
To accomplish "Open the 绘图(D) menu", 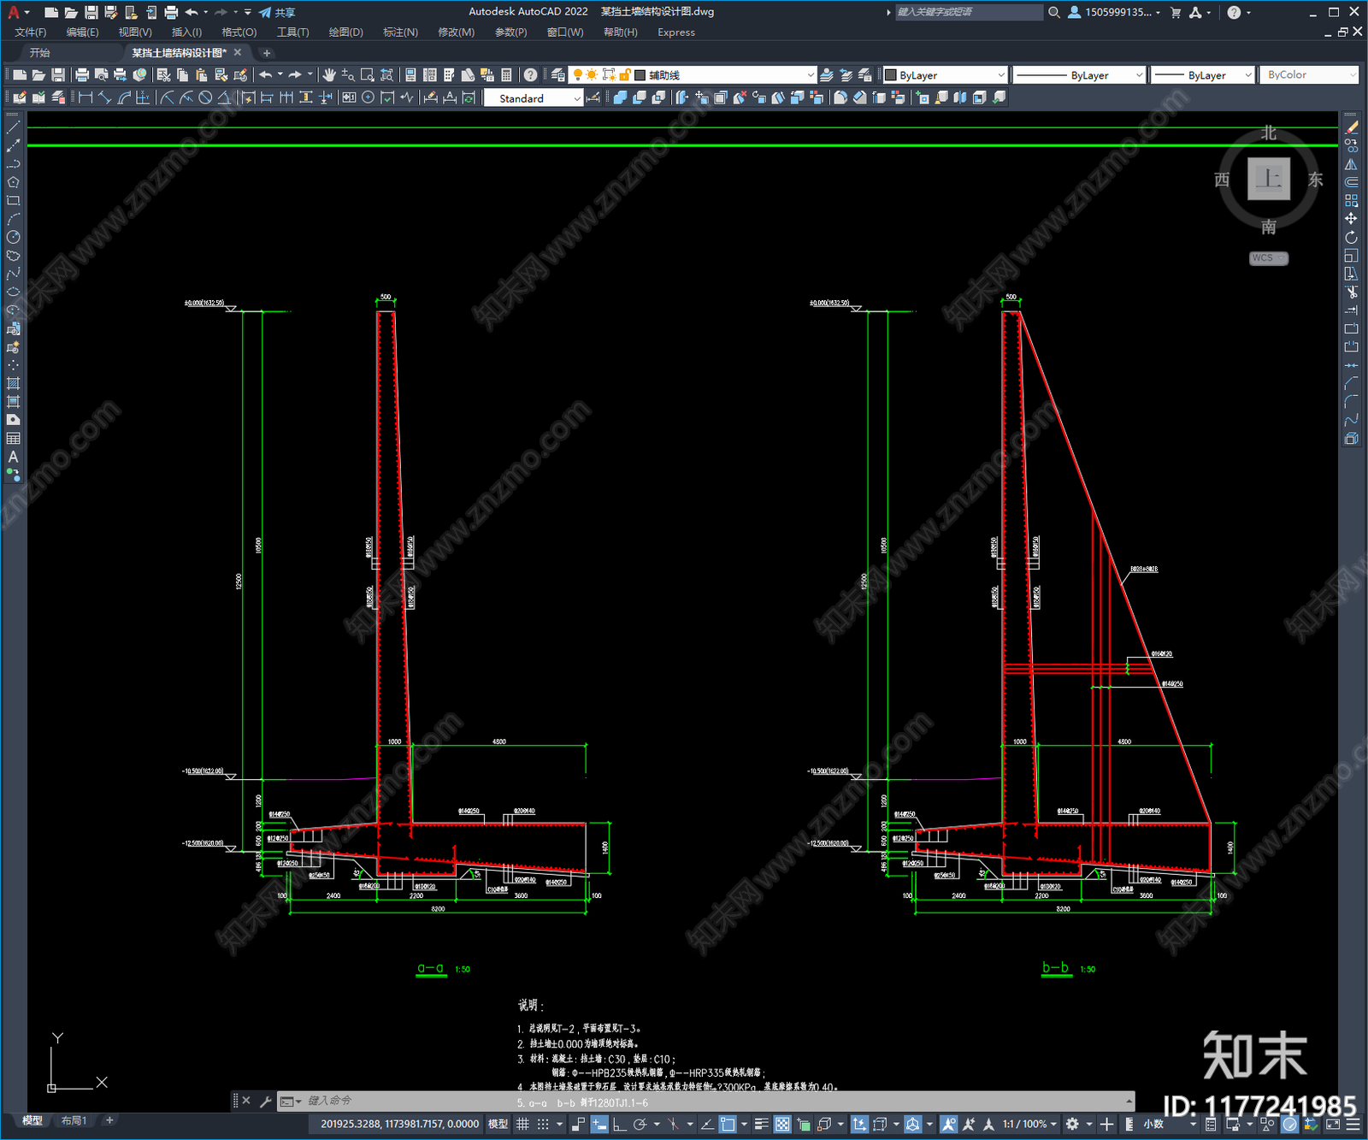I will [345, 32].
